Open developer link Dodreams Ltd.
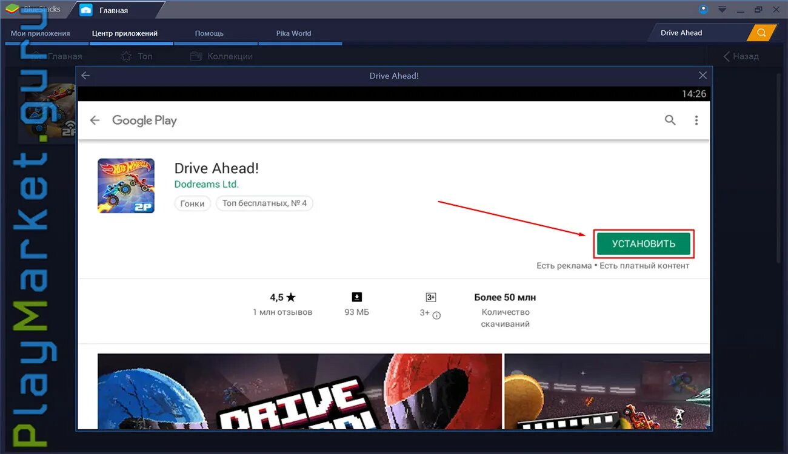The image size is (788, 454). [207, 184]
